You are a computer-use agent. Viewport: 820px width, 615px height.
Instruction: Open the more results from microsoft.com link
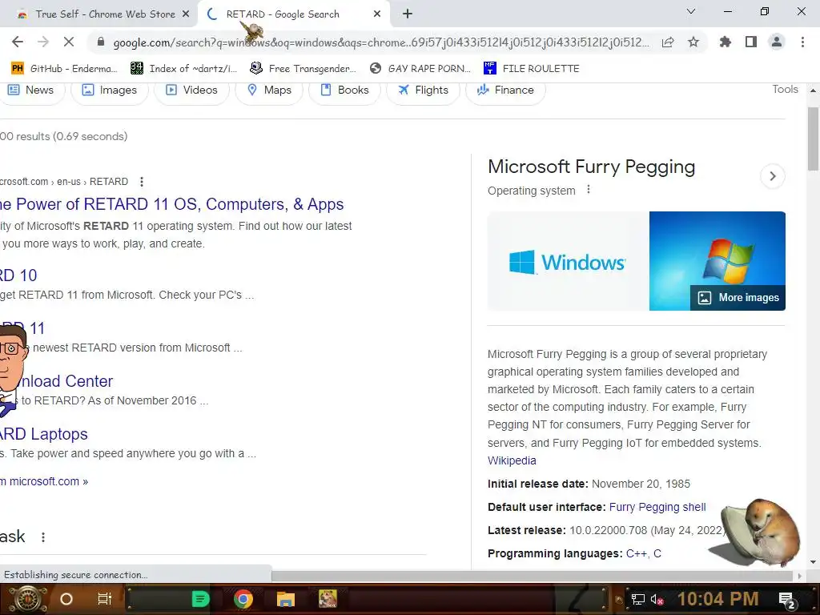tap(44, 481)
